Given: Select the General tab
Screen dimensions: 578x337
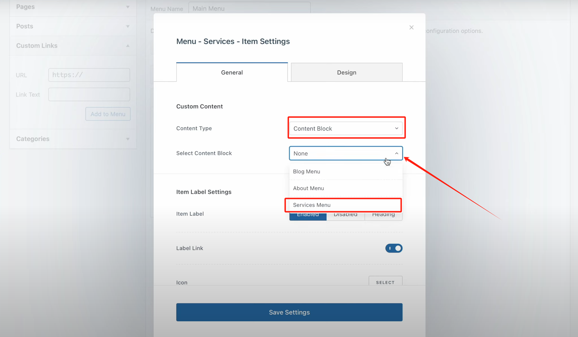Looking at the screenshot, I should point(232,72).
